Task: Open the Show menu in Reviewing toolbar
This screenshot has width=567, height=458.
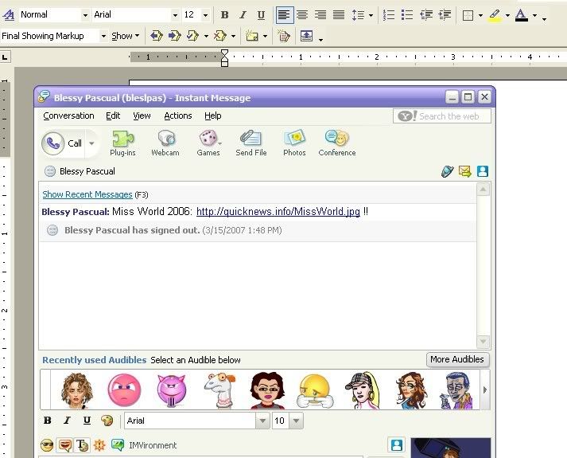Action: (125, 36)
